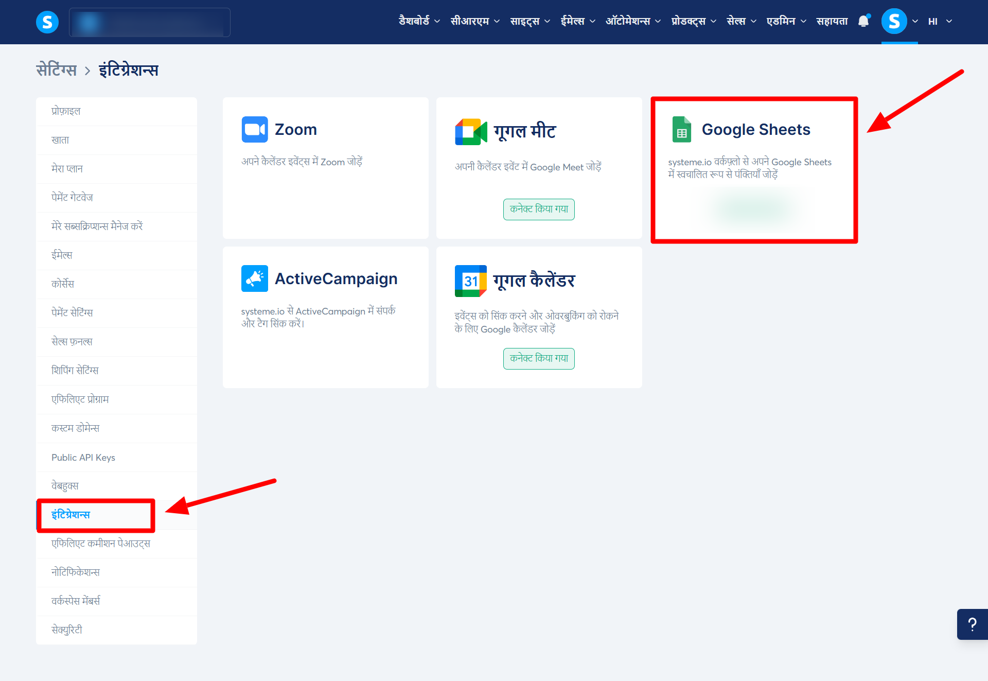Open पेमेंट गेटवेज in sidebar
Viewport: 988px width, 681px height.
(x=116, y=198)
